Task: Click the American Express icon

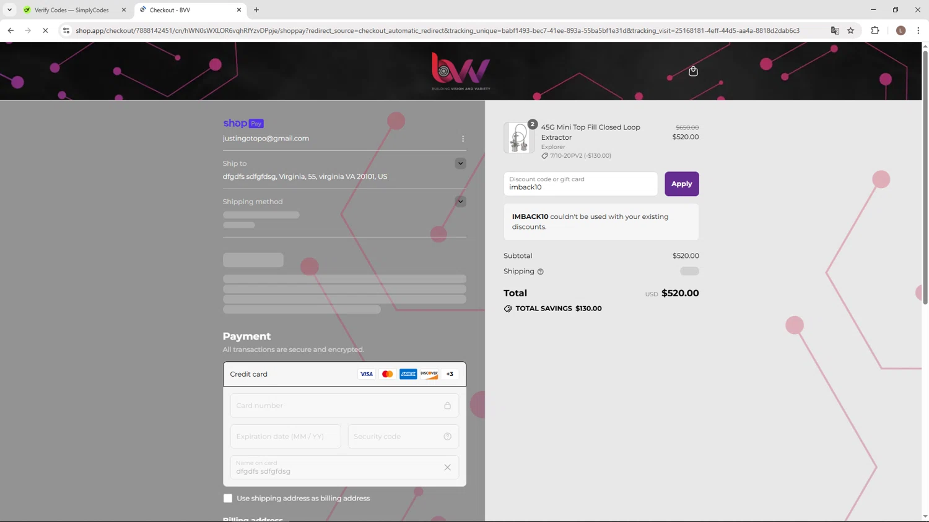Action: point(408,374)
